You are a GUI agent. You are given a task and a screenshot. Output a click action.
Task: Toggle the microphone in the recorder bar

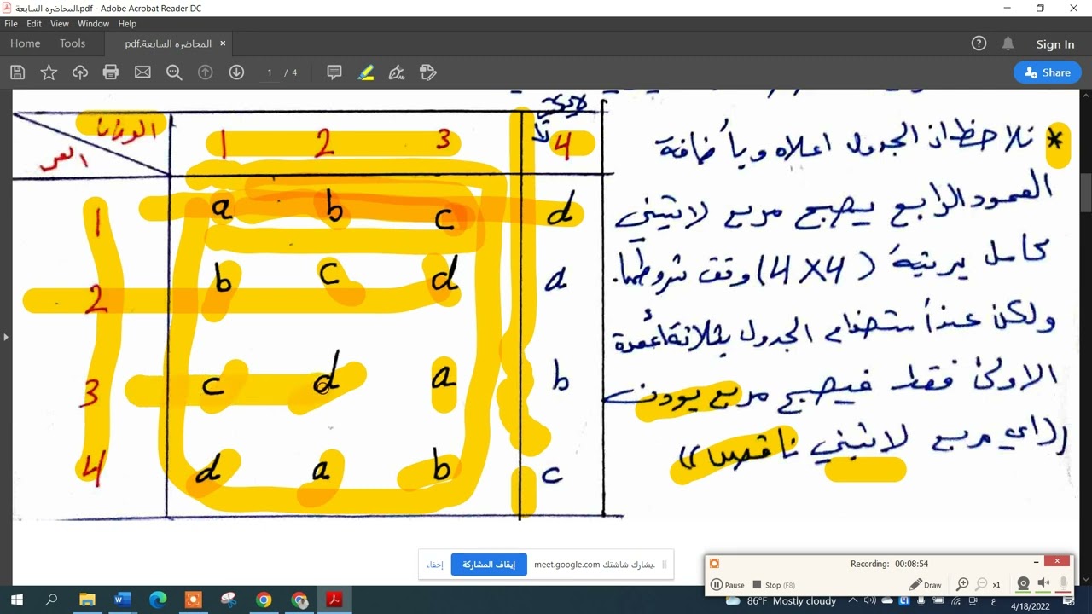pyautogui.click(x=1063, y=584)
